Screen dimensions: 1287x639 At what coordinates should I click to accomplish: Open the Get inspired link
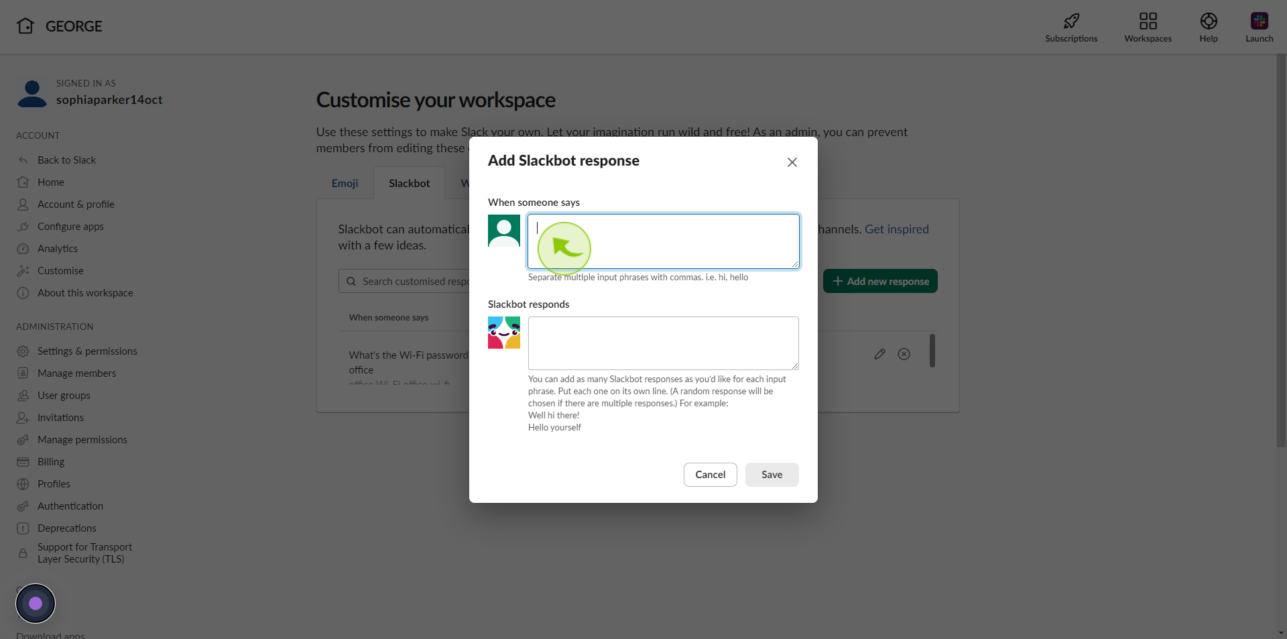coord(897,229)
